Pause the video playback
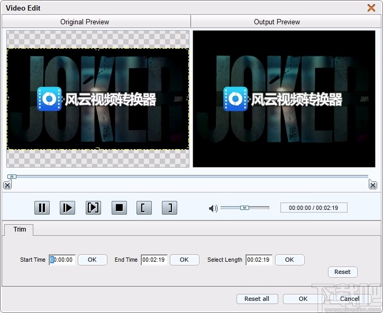 click(42, 208)
